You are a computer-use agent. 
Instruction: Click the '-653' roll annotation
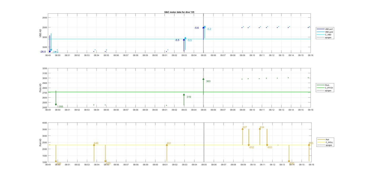270,148
